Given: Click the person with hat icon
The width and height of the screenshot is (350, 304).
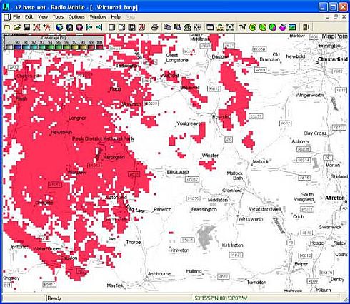Looking at the screenshot, I should (220, 27).
